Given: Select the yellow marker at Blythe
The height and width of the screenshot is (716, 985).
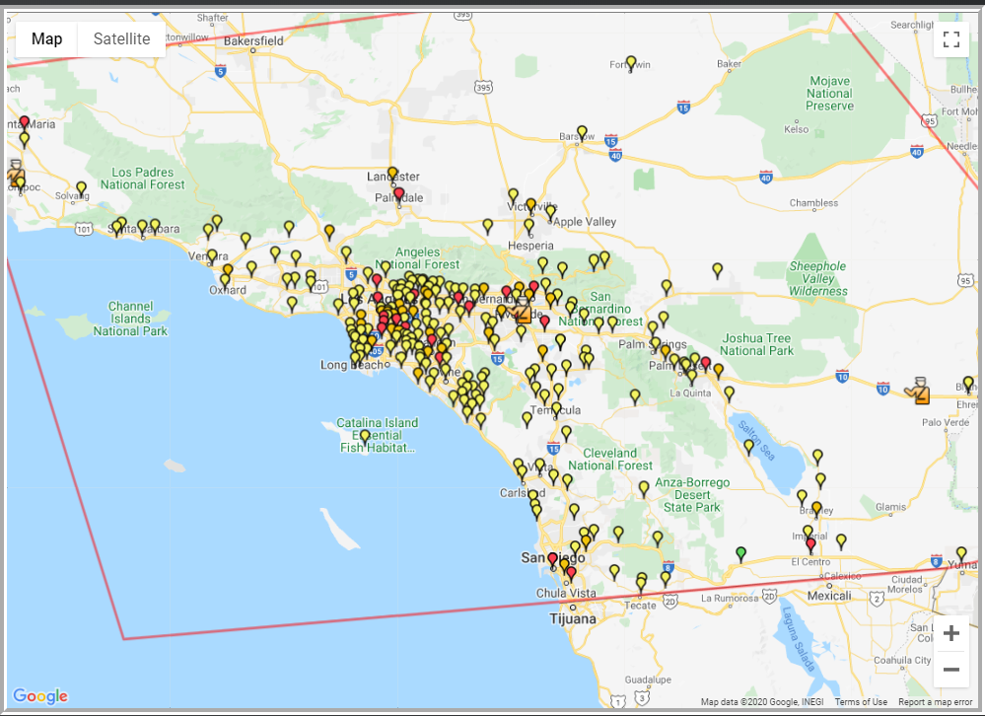Looking at the screenshot, I should pos(968,385).
